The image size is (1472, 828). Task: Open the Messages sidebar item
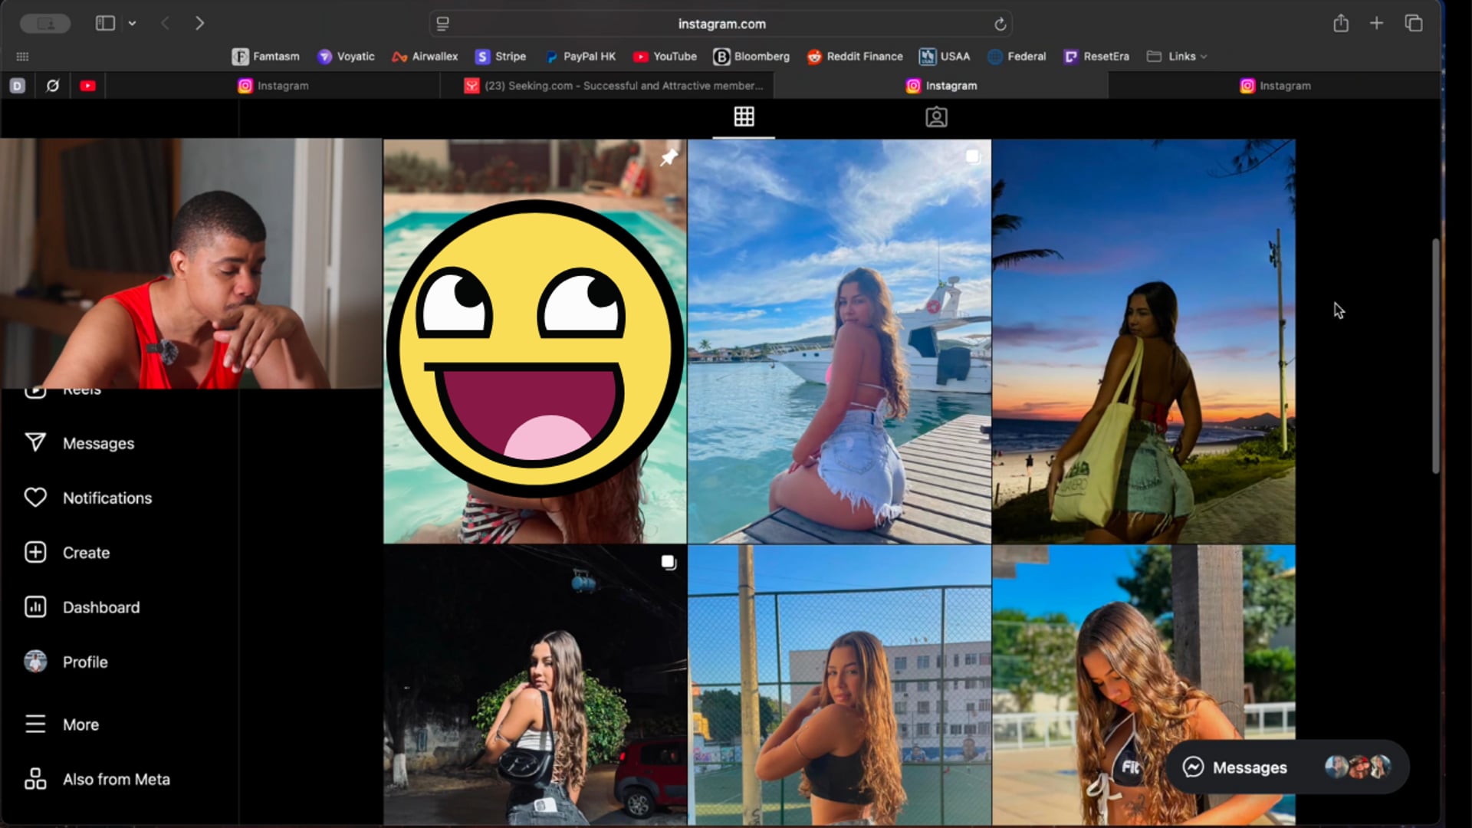pos(79,443)
